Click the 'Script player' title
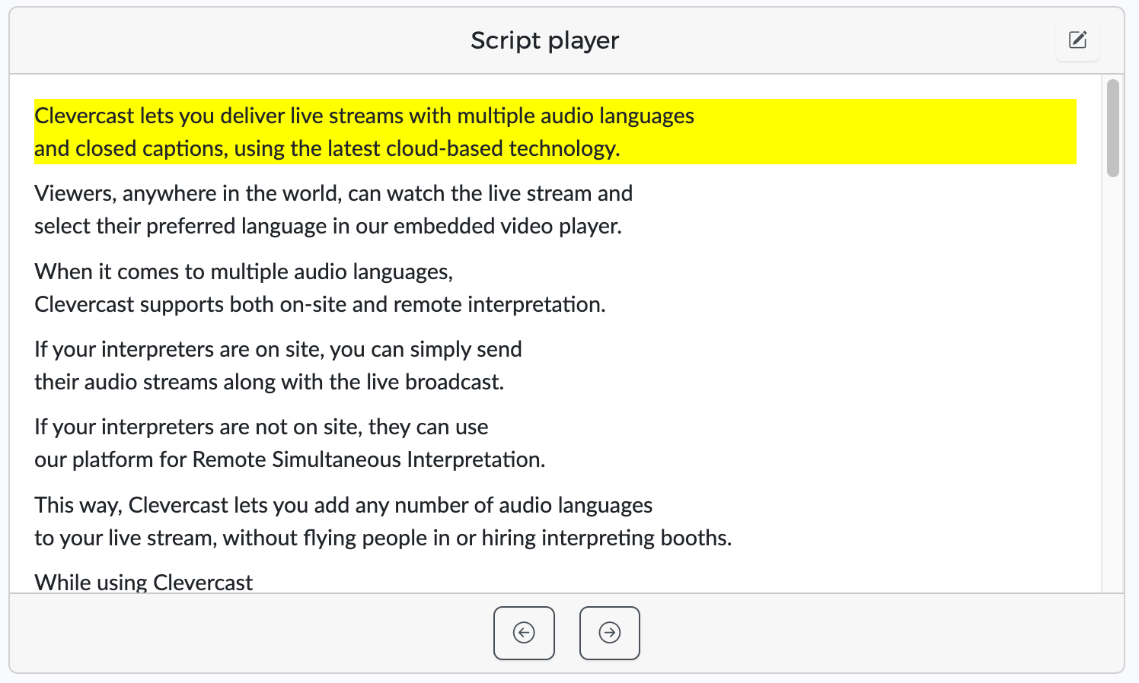Screen dimensions: 1139x683 point(545,40)
